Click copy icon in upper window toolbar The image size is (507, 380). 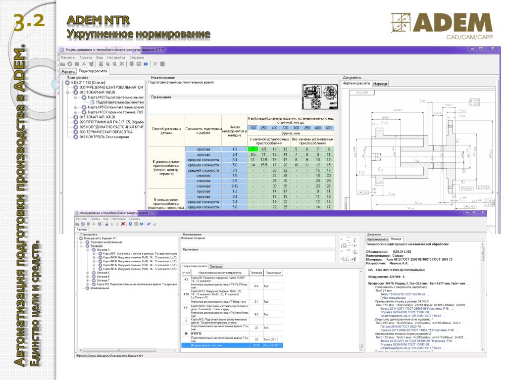point(107,64)
